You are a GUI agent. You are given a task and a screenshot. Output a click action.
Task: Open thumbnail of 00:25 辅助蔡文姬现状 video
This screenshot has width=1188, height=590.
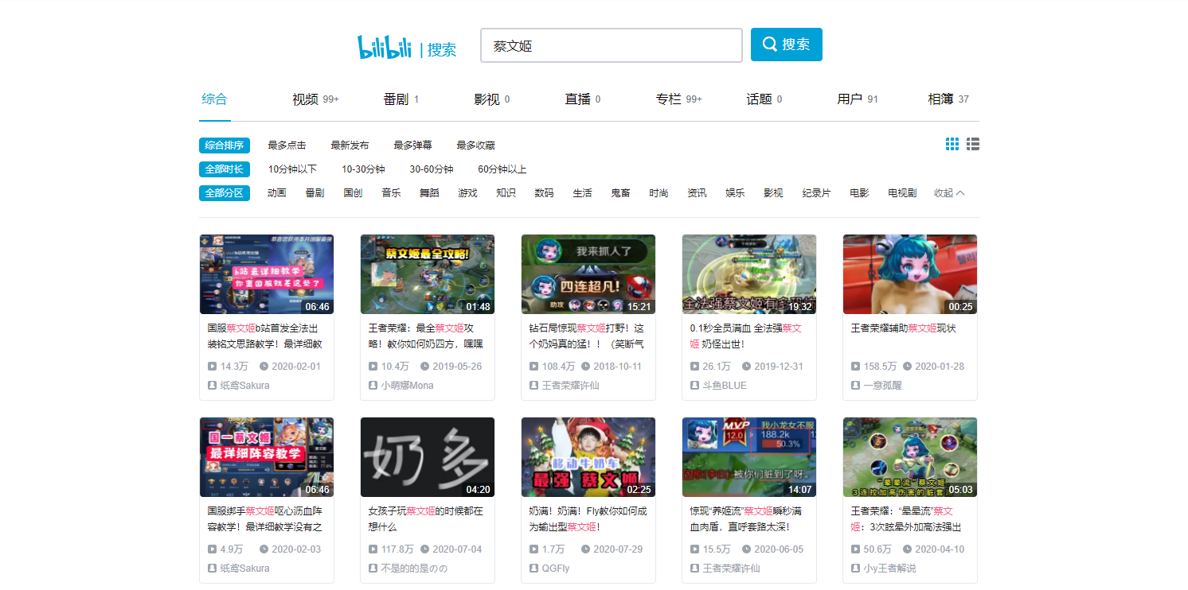tap(910, 274)
